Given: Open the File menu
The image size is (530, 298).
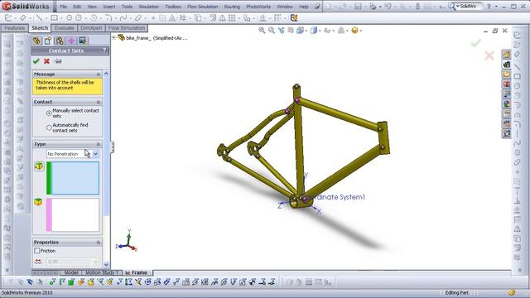Looking at the screenshot, I should tap(63, 7).
